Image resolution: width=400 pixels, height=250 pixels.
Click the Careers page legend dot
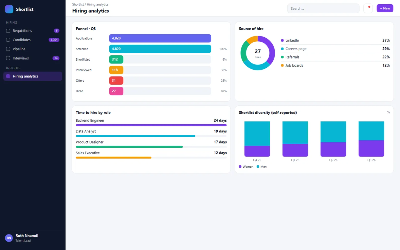pyautogui.click(x=282, y=49)
